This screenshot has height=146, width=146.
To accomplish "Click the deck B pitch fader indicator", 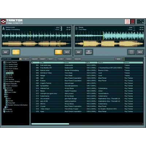I will [x=134, y=28].
